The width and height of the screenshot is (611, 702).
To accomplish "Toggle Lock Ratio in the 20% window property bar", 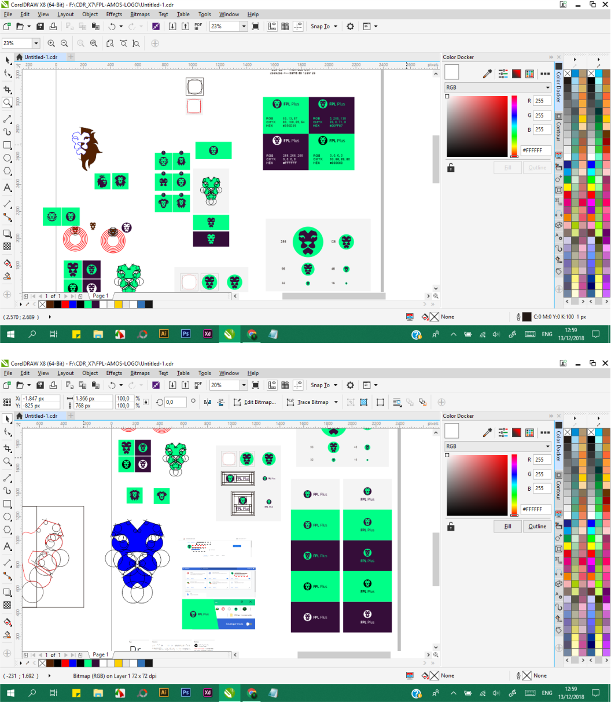I will coord(145,402).
